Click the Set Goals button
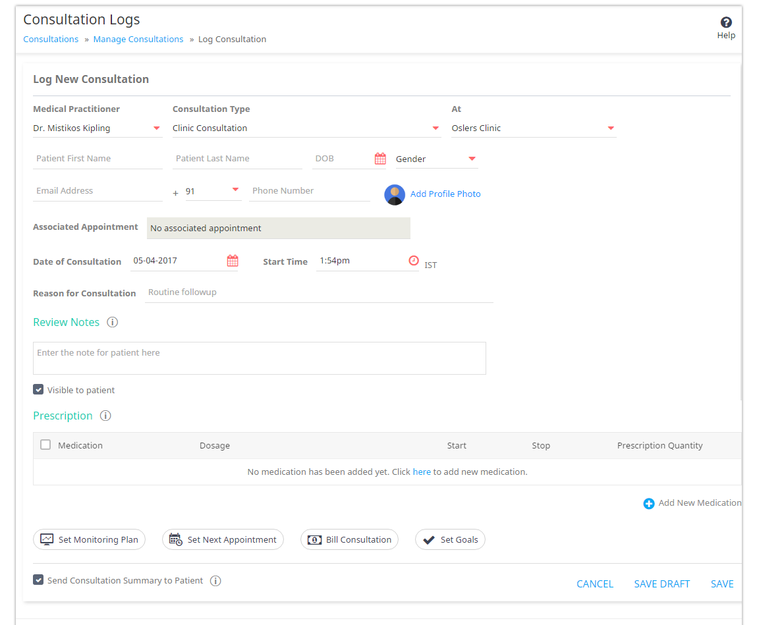 tap(450, 539)
